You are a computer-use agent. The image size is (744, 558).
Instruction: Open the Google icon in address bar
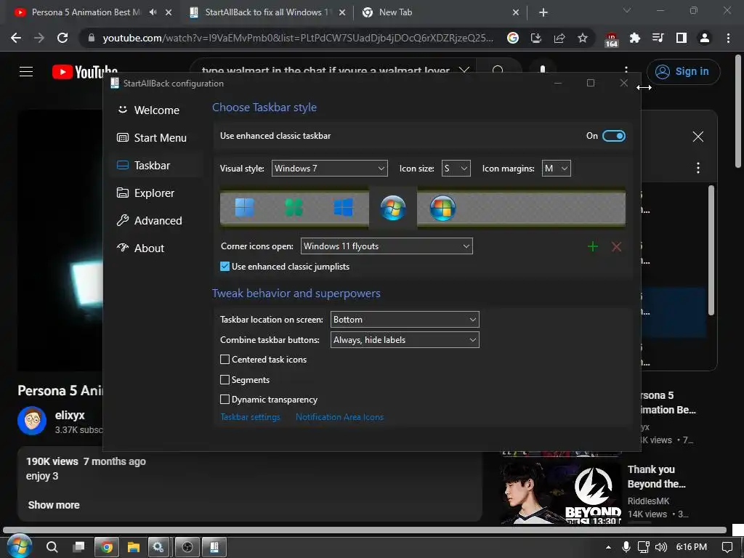pos(512,38)
